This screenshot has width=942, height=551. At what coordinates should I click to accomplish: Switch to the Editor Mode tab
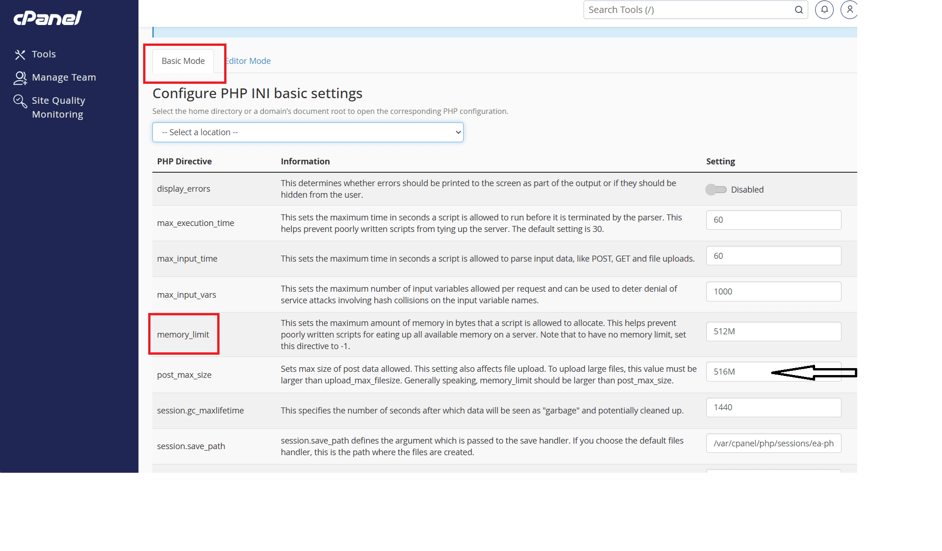click(248, 61)
